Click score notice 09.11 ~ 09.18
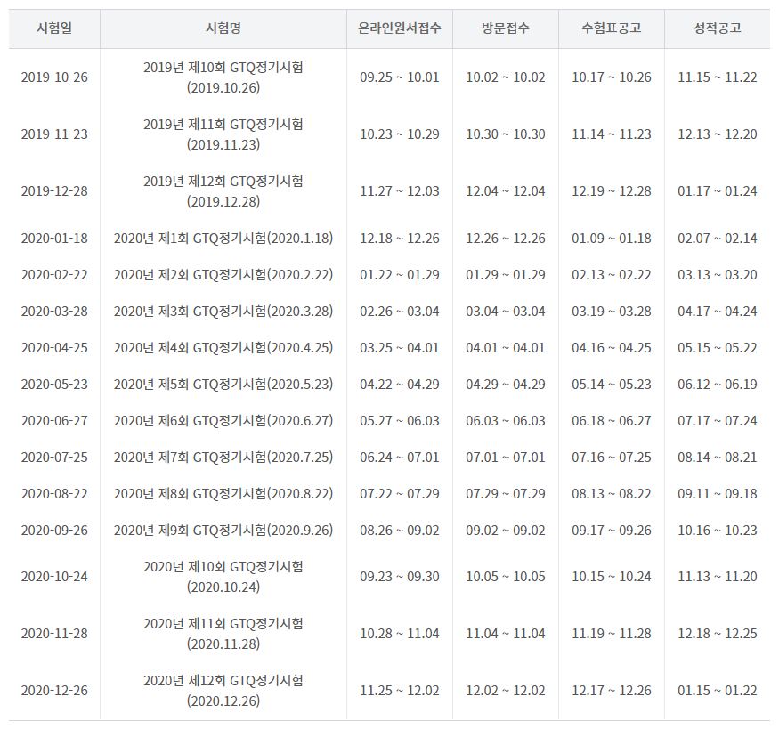 (x=718, y=494)
